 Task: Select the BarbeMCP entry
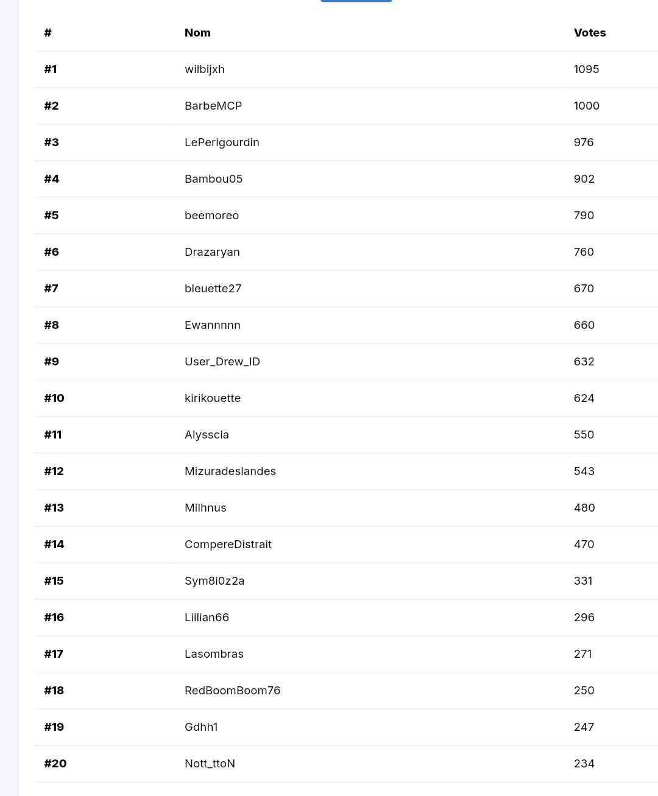[x=213, y=106]
